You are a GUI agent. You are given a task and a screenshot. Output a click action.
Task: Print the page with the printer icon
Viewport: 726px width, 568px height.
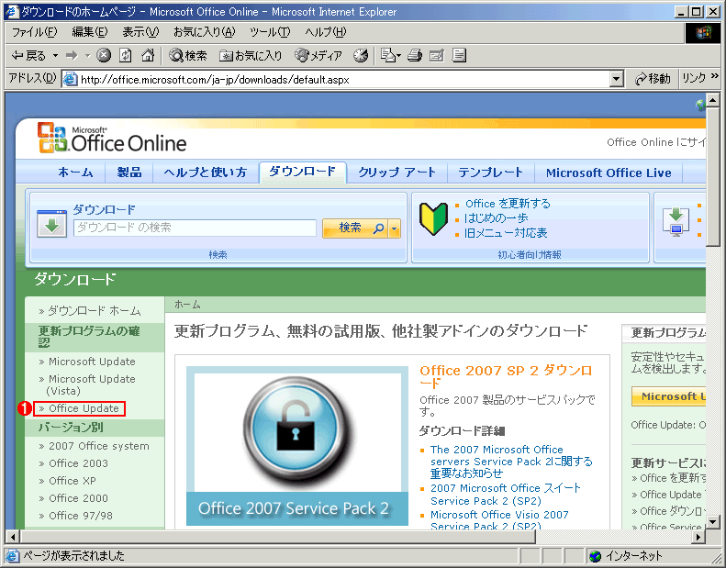point(414,56)
